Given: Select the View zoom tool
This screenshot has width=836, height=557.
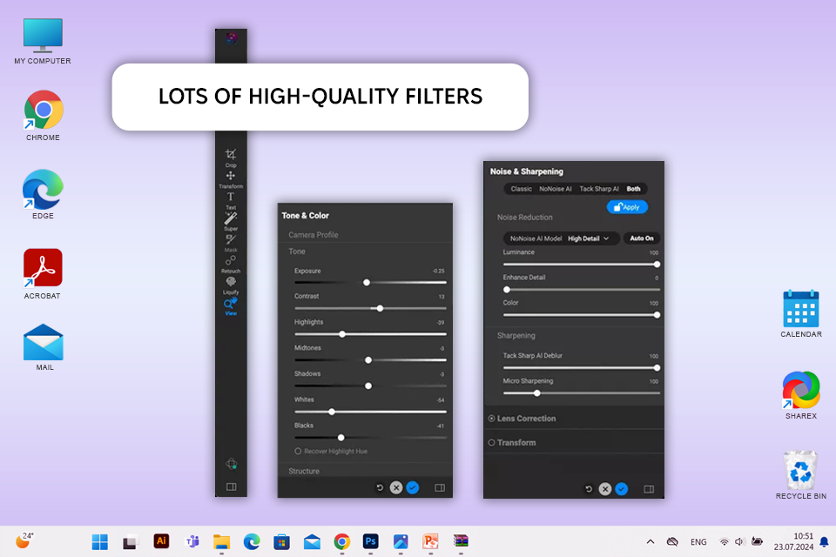Looking at the screenshot, I should pos(231,304).
